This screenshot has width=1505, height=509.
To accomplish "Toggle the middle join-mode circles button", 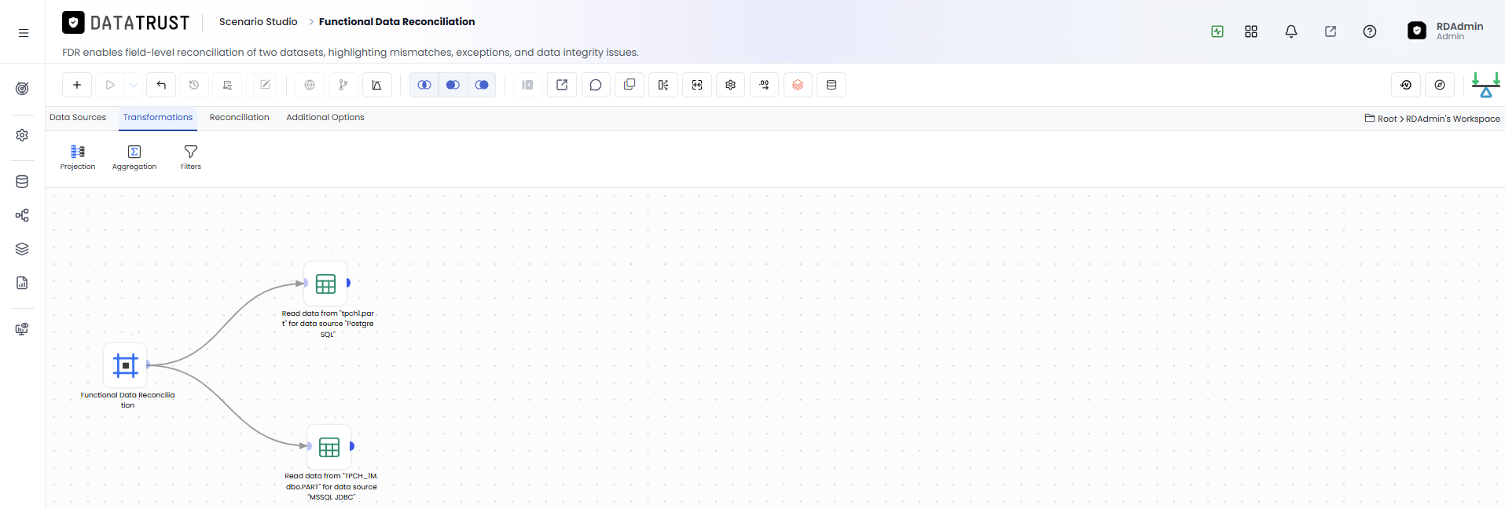I will click(453, 85).
